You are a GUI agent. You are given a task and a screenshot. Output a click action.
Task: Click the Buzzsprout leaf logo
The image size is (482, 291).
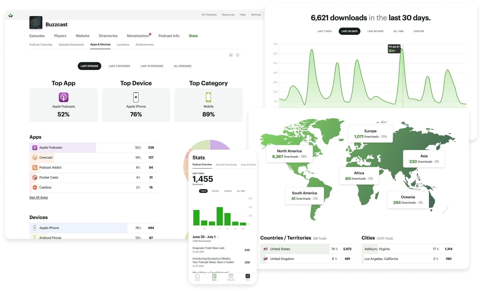point(11,15)
